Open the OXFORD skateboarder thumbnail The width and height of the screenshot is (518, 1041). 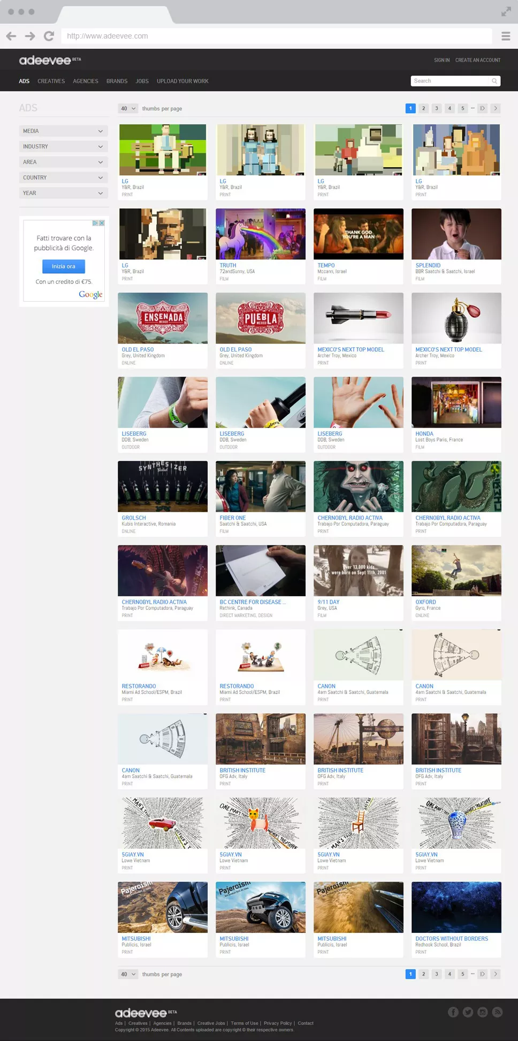click(456, 571)
